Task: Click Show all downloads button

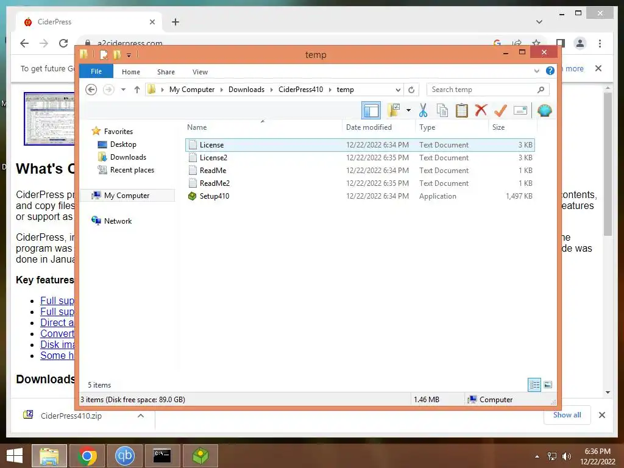Action: (x=567, y=414)
